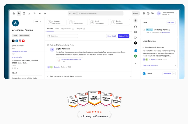Click the Manufacturing tag
The height and width of the screenshot is (124, 188).
[24, 36]
